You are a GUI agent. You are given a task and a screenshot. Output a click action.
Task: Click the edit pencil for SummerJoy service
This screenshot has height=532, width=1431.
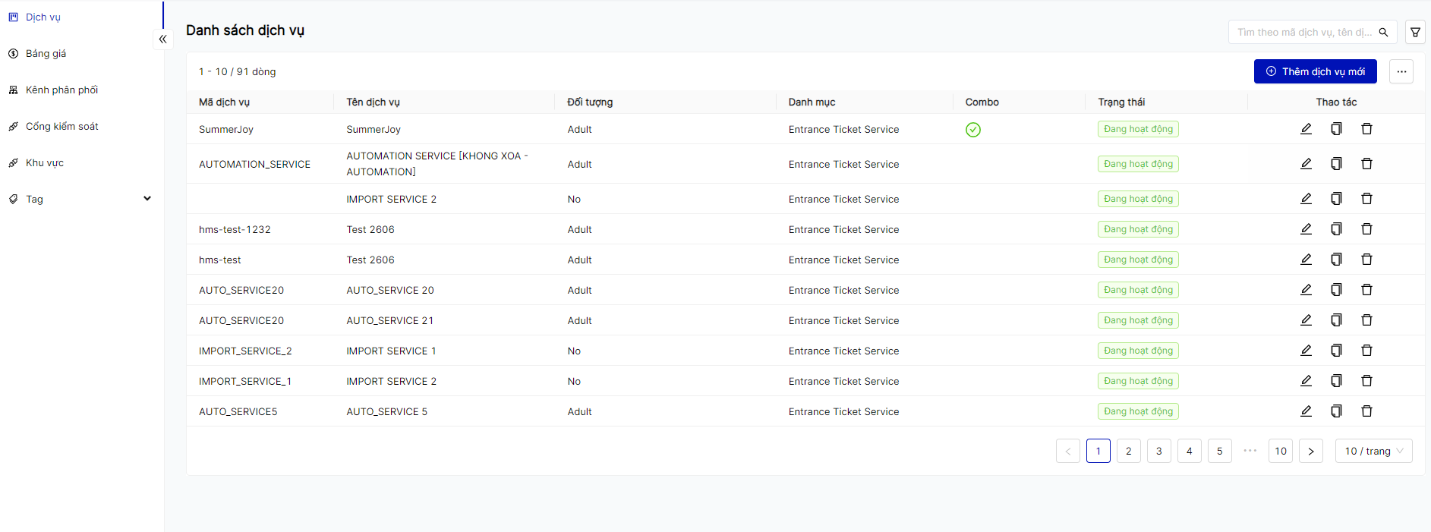point(1306,129)
